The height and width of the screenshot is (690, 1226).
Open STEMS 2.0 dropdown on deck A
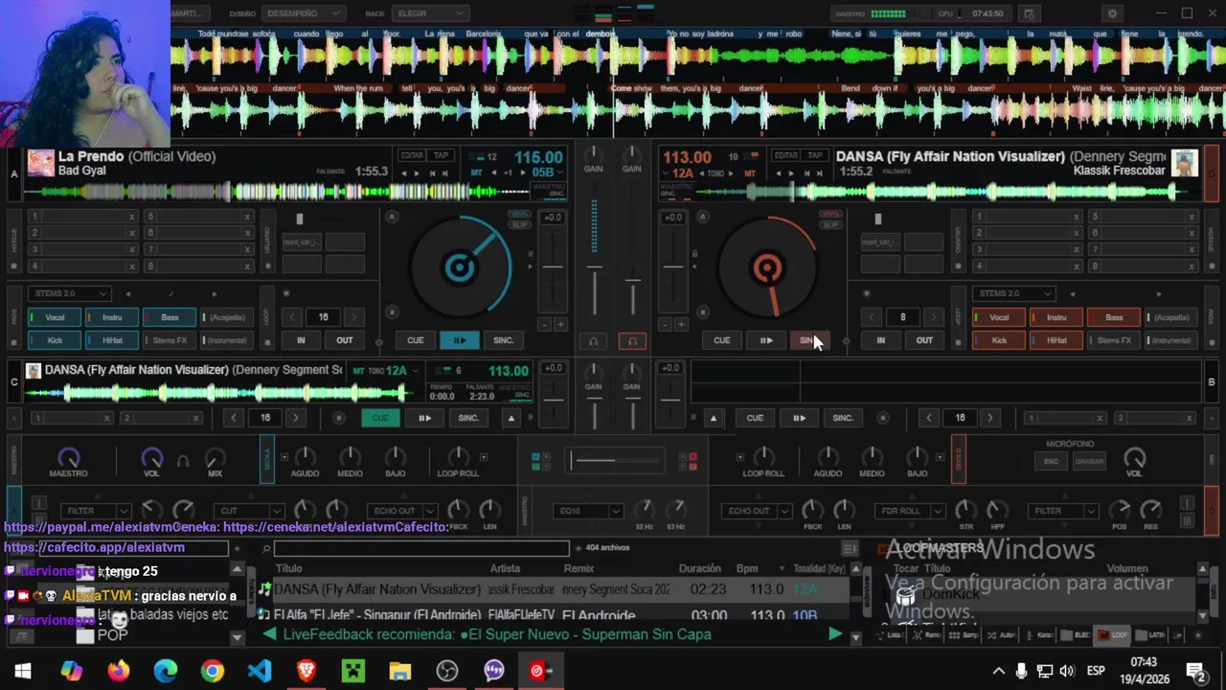tap(69, 293)
